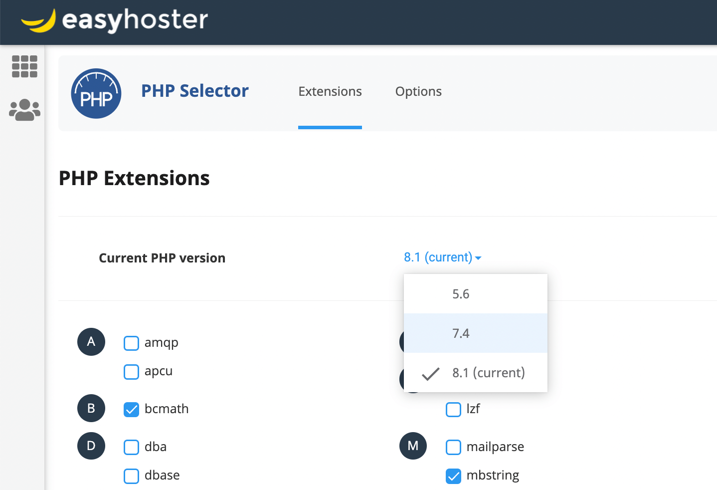This screenshot has height=490, width=717.
Task: Click the letter A section badge
Action: tap(91, 342)
